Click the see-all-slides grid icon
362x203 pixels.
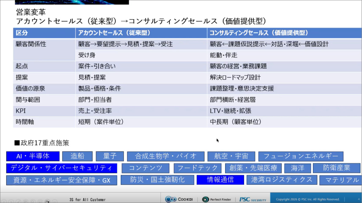(x=25, y=201)
